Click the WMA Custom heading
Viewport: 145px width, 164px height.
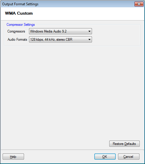19,13
